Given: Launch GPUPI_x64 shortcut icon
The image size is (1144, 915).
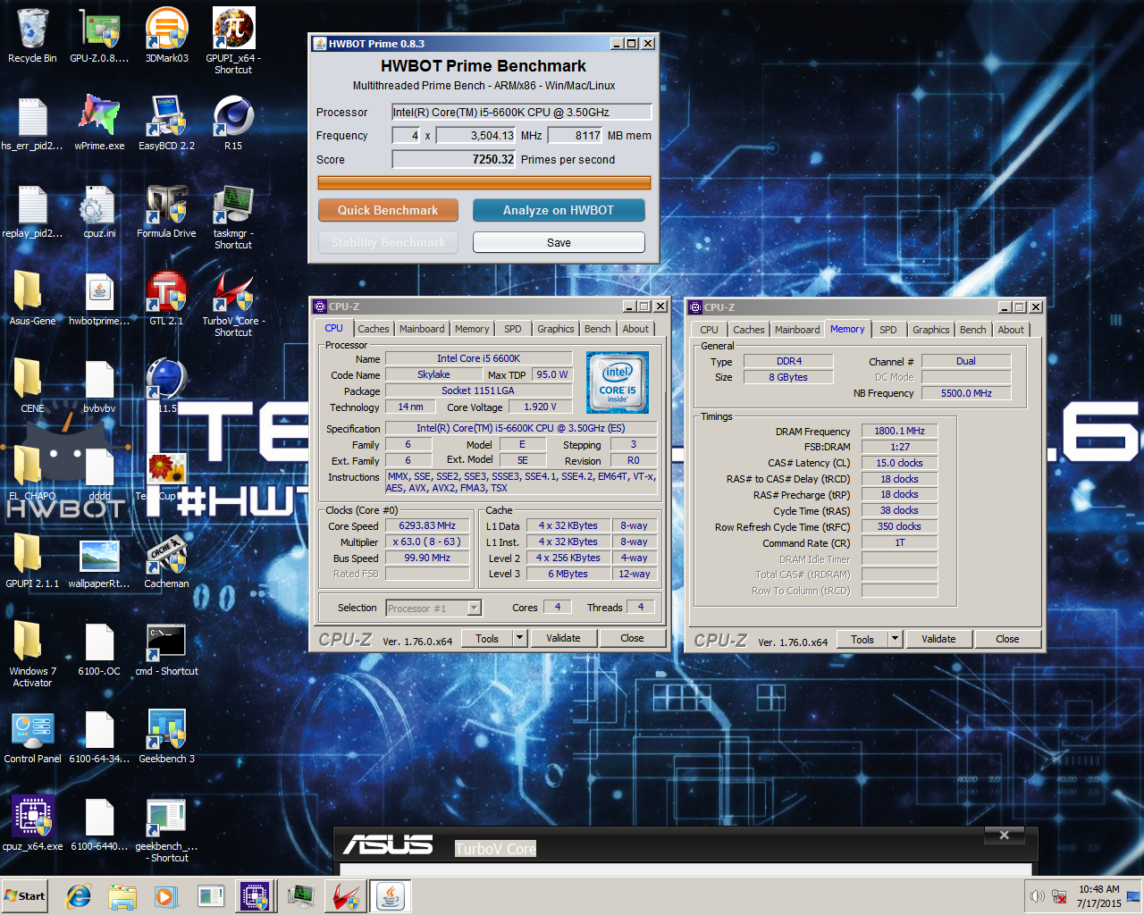Looking at the screenshot, I should point(233,40).
